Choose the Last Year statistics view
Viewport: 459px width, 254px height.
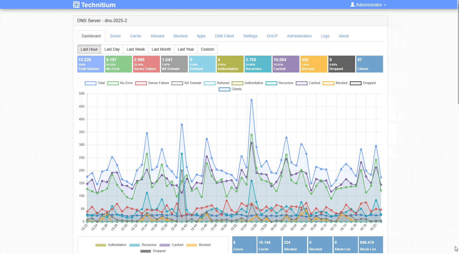coord(186,49)
